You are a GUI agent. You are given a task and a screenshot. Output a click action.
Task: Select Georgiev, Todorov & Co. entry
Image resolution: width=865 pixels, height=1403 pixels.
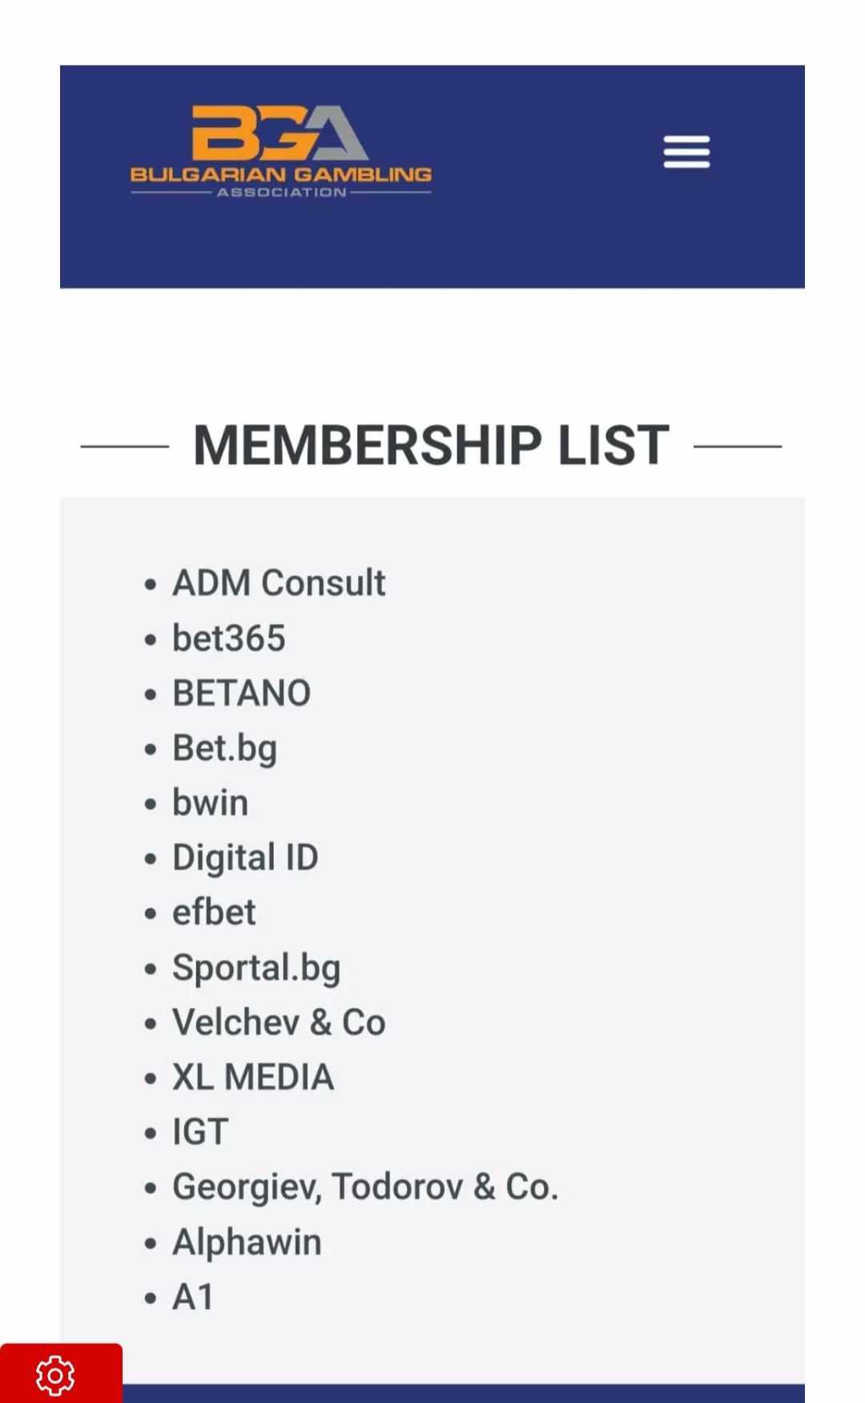point(365,1186)
